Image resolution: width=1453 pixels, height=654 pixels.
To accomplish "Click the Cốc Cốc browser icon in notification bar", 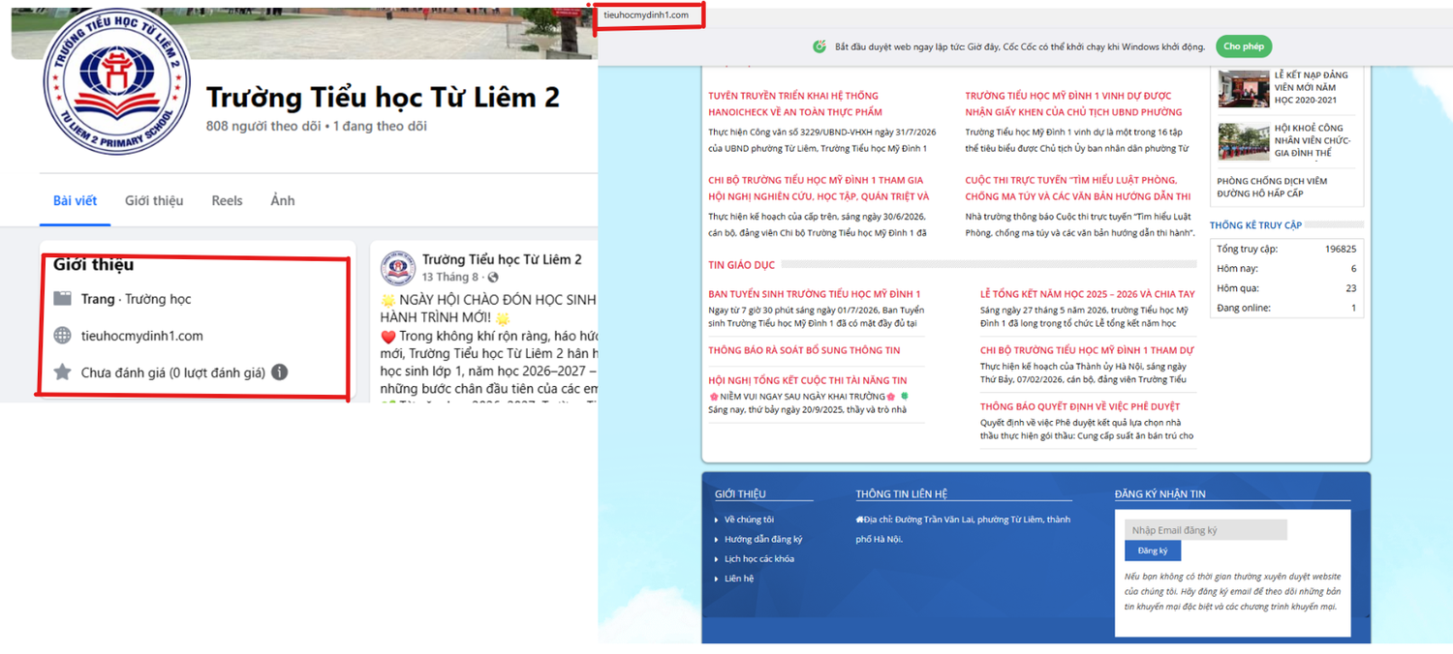I will 819,46.
